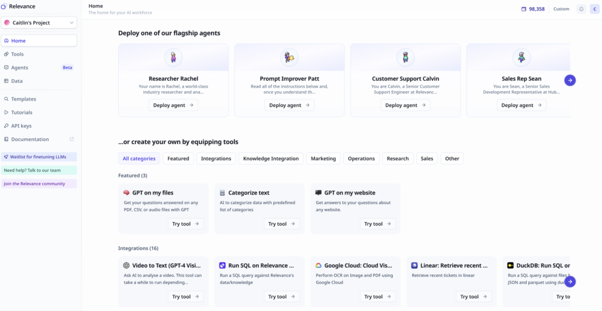This screenshot has height=311, width=602.
Task: Click Google Cloud Vision icon
Action: [x=318, y=265]
